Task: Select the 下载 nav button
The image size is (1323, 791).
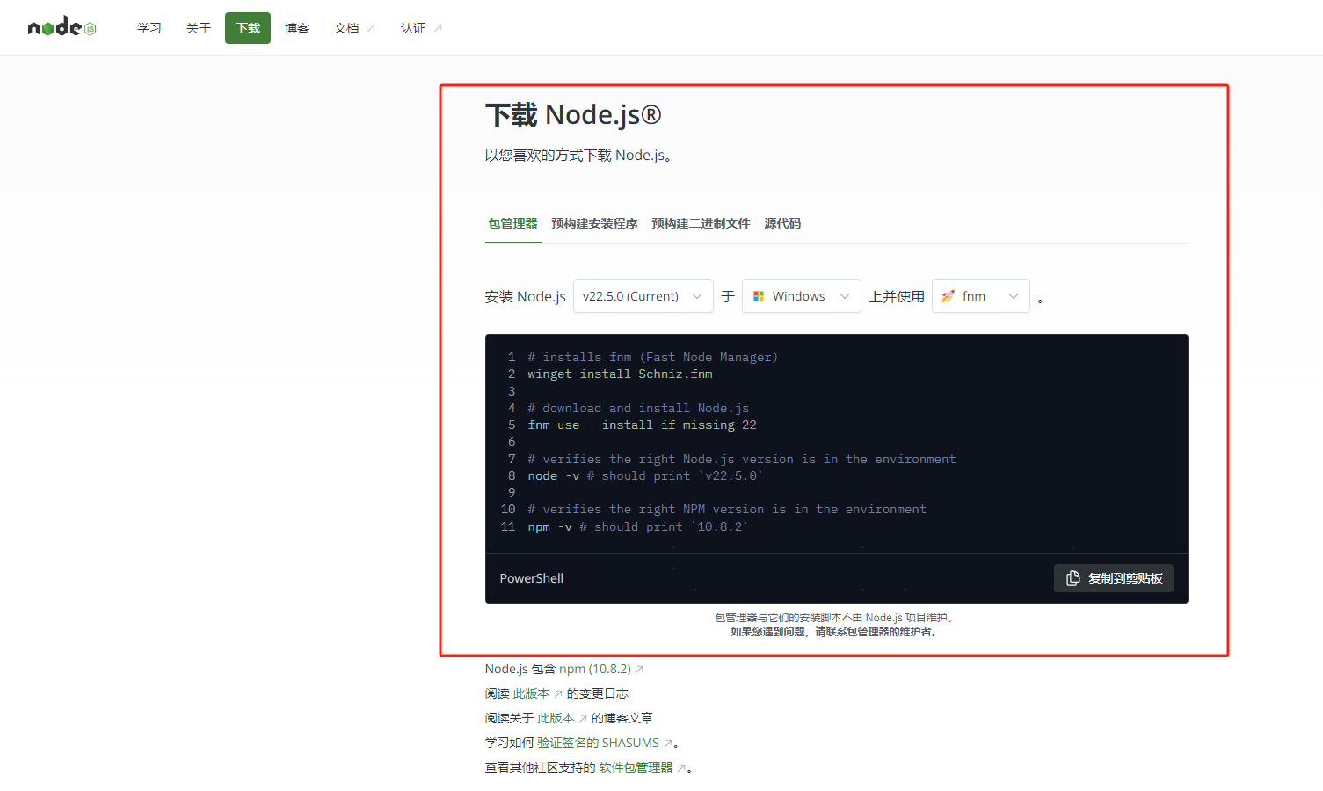Action: pos(248,28)
